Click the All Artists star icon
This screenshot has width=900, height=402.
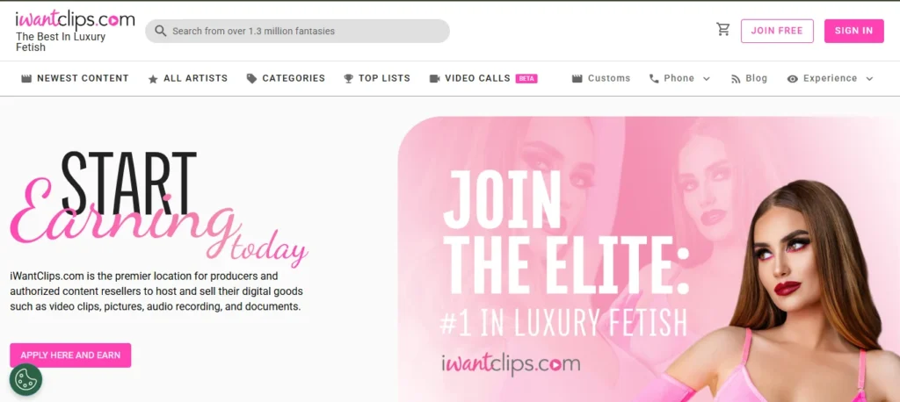153,79
